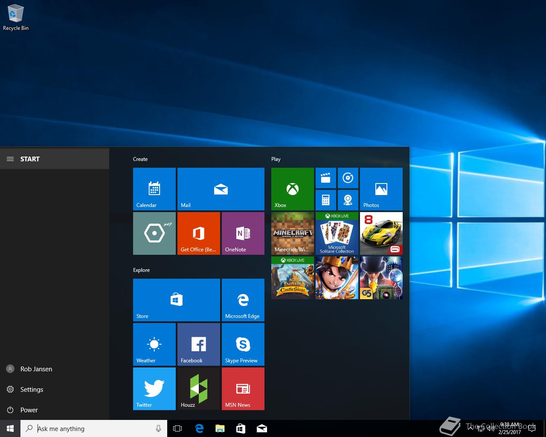Focus the Ask me anything search box

(94, 428)
